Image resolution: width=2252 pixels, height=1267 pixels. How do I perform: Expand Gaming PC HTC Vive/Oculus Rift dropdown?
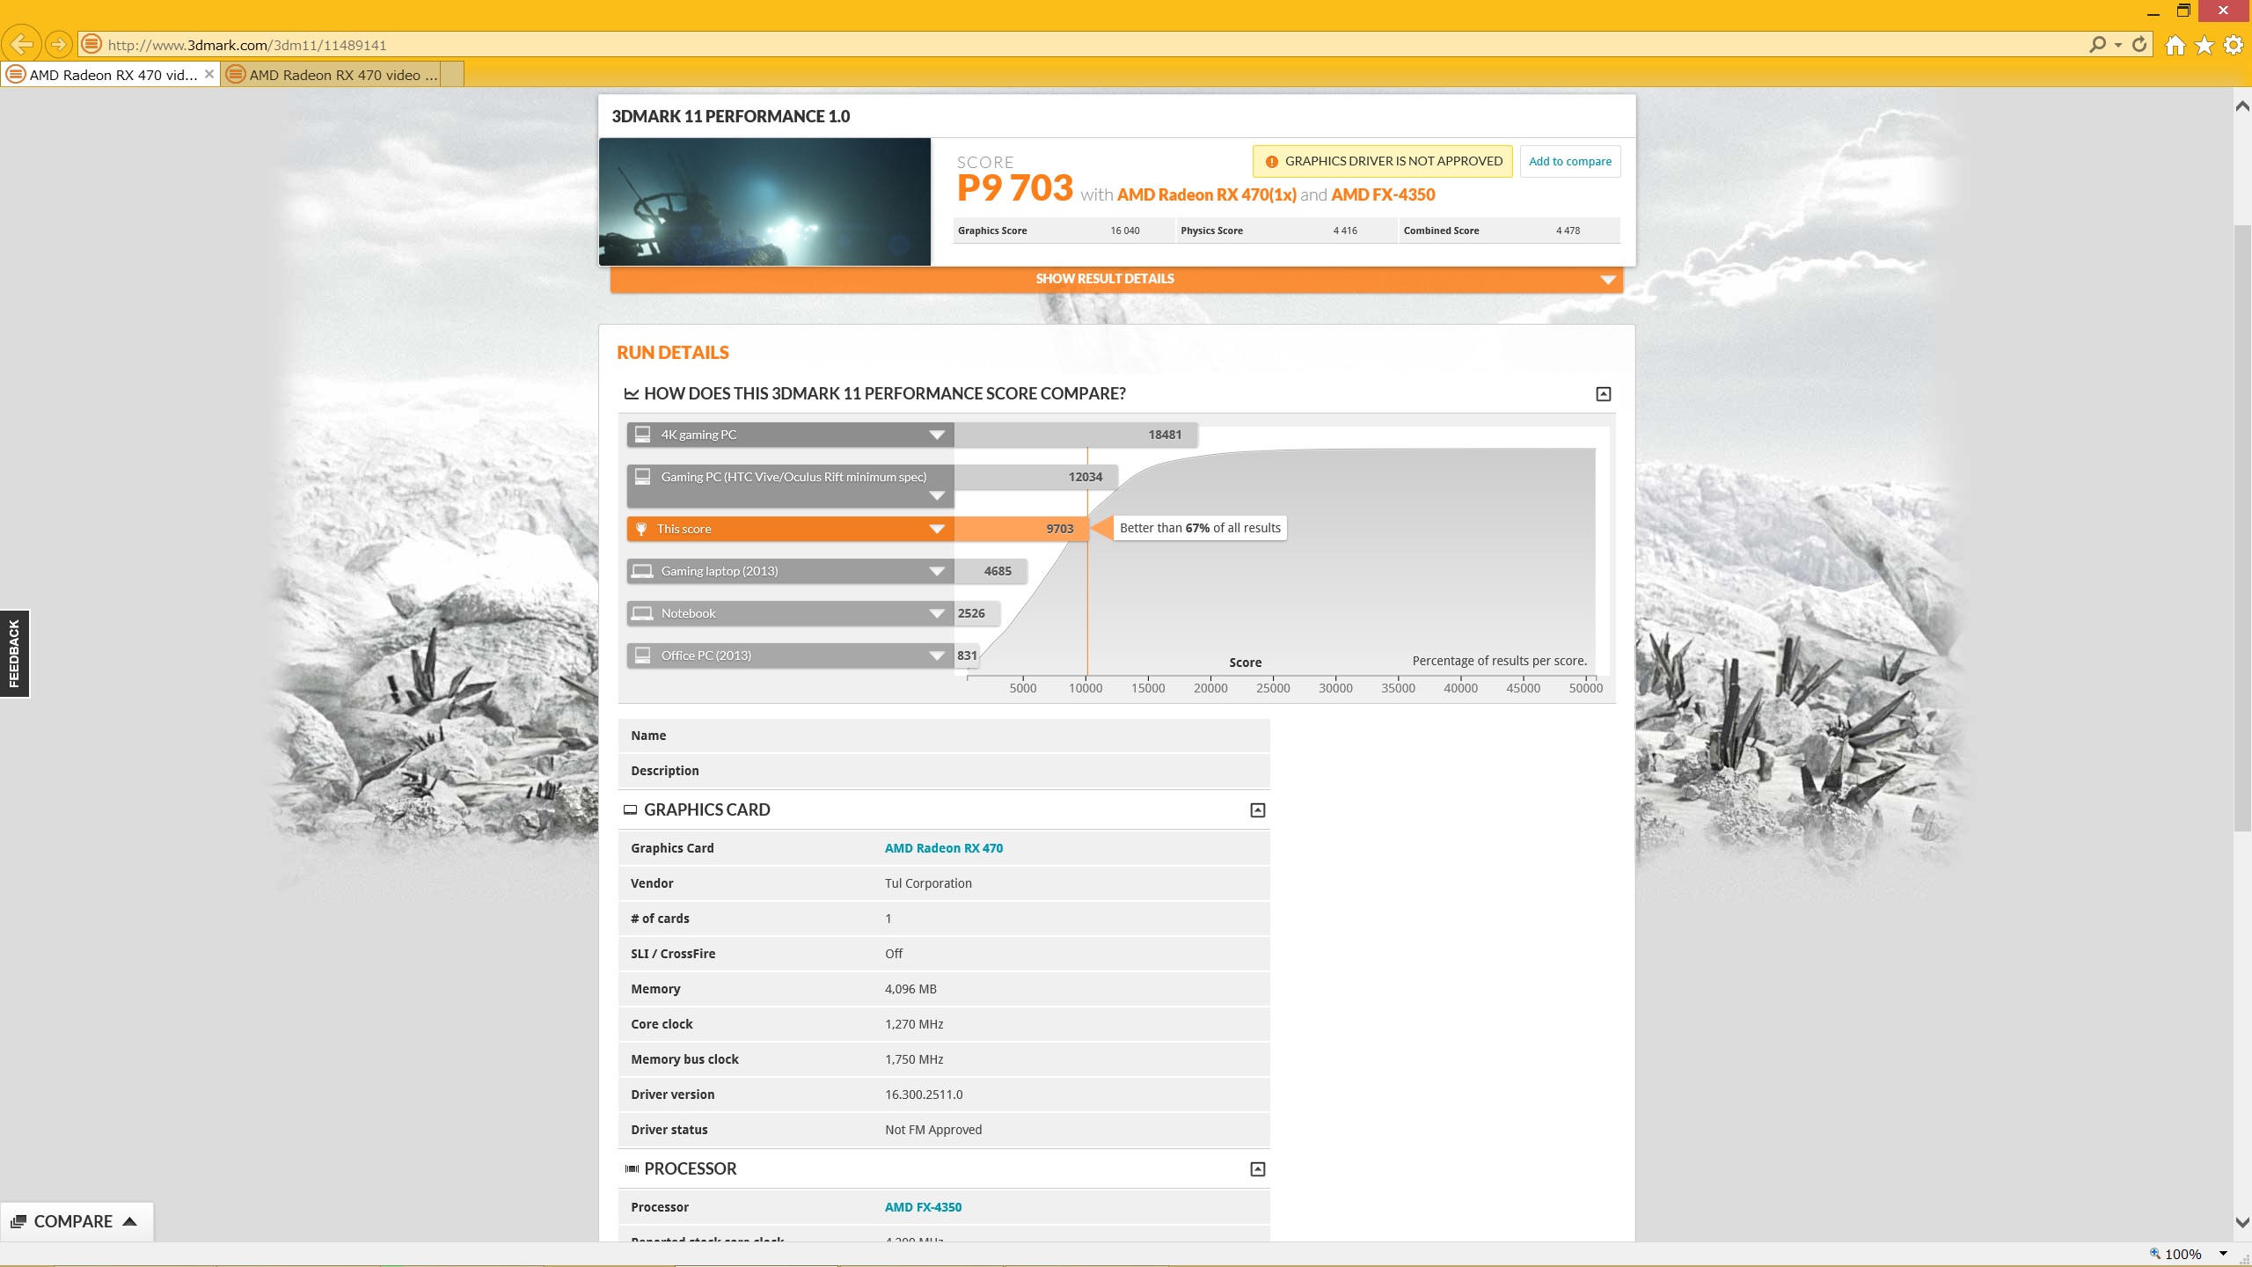[x=937, y=496]
